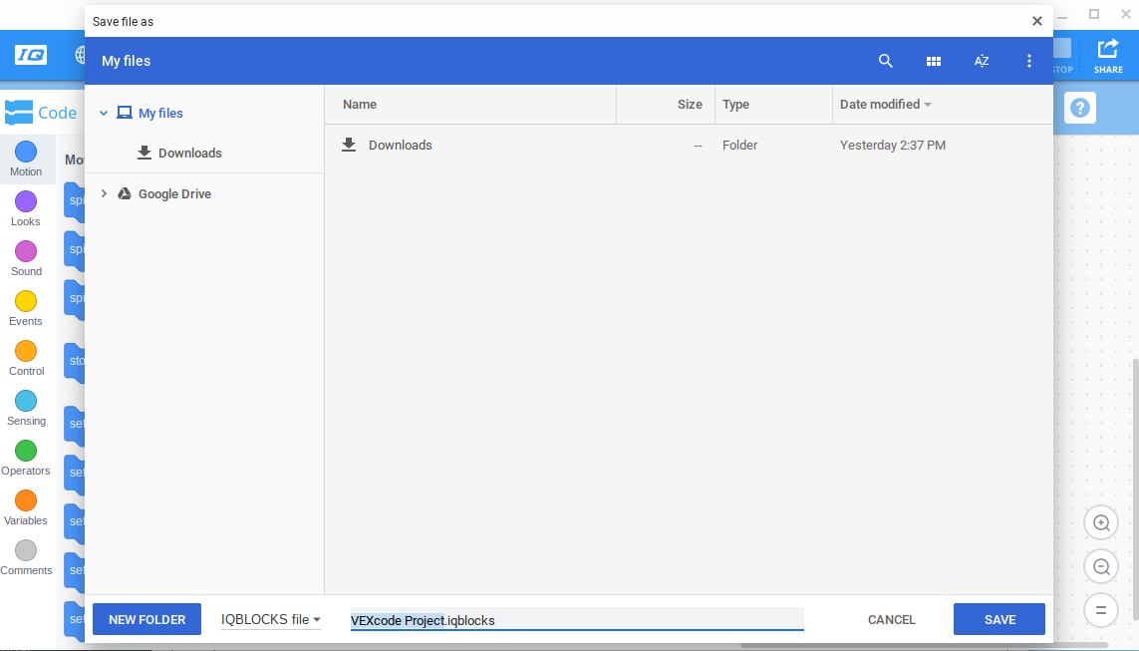Click the NEW FOLDER button
Viewport: 1139px width, 651px height.
(x=146, y=619)
